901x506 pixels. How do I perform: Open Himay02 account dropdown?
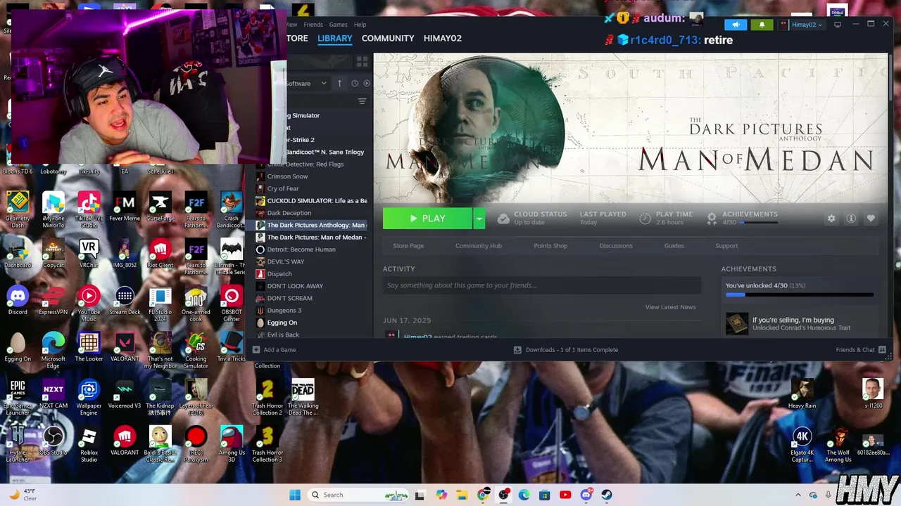pyautogui.click(x=802, y=25)
